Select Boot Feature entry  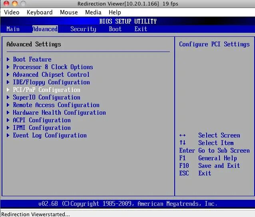(x=32, y=59)
